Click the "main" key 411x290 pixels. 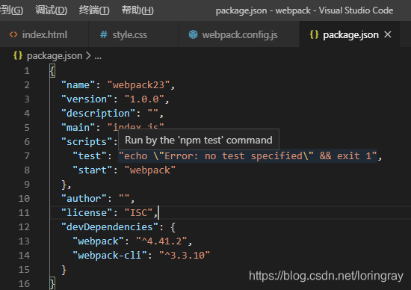click(x=78, y=127)
